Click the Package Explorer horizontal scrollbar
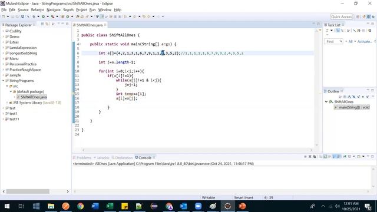The image size is (377, 212). (28, 191)
